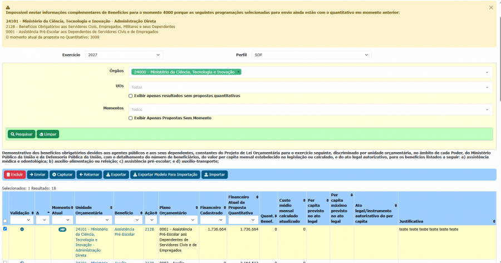Open the Δ column filter dropdown
This screenshot has width=501, height=263.
(42, 220)
